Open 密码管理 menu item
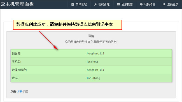This screenshot has width=182, height=102. pyautogui.click(x=102, y=4)
